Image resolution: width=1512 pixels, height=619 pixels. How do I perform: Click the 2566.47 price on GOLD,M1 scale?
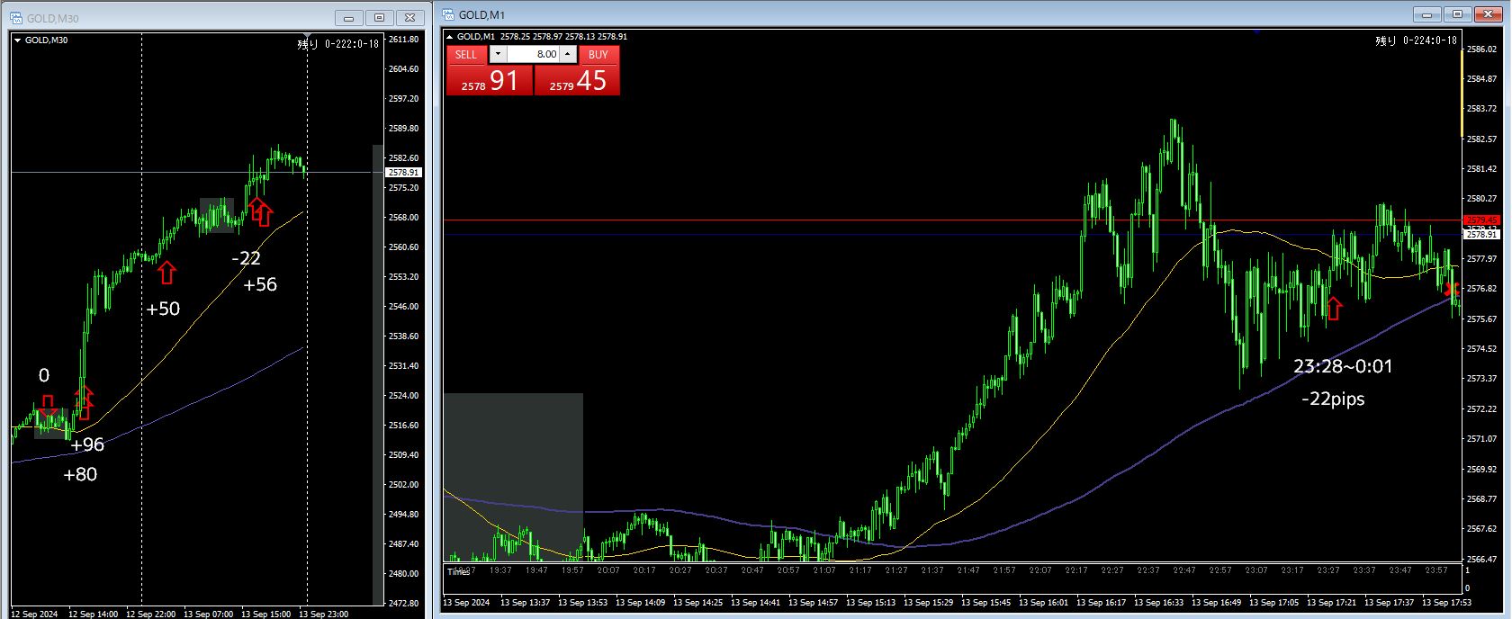[x=1481, y=559]
